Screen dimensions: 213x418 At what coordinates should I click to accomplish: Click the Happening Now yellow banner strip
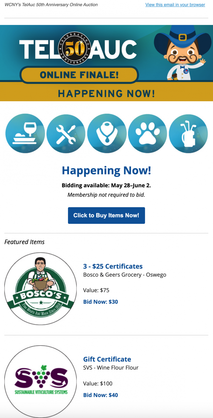coord(106,92)
